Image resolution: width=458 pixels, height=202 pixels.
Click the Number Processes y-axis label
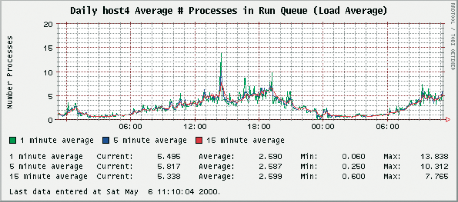(10, 72)
